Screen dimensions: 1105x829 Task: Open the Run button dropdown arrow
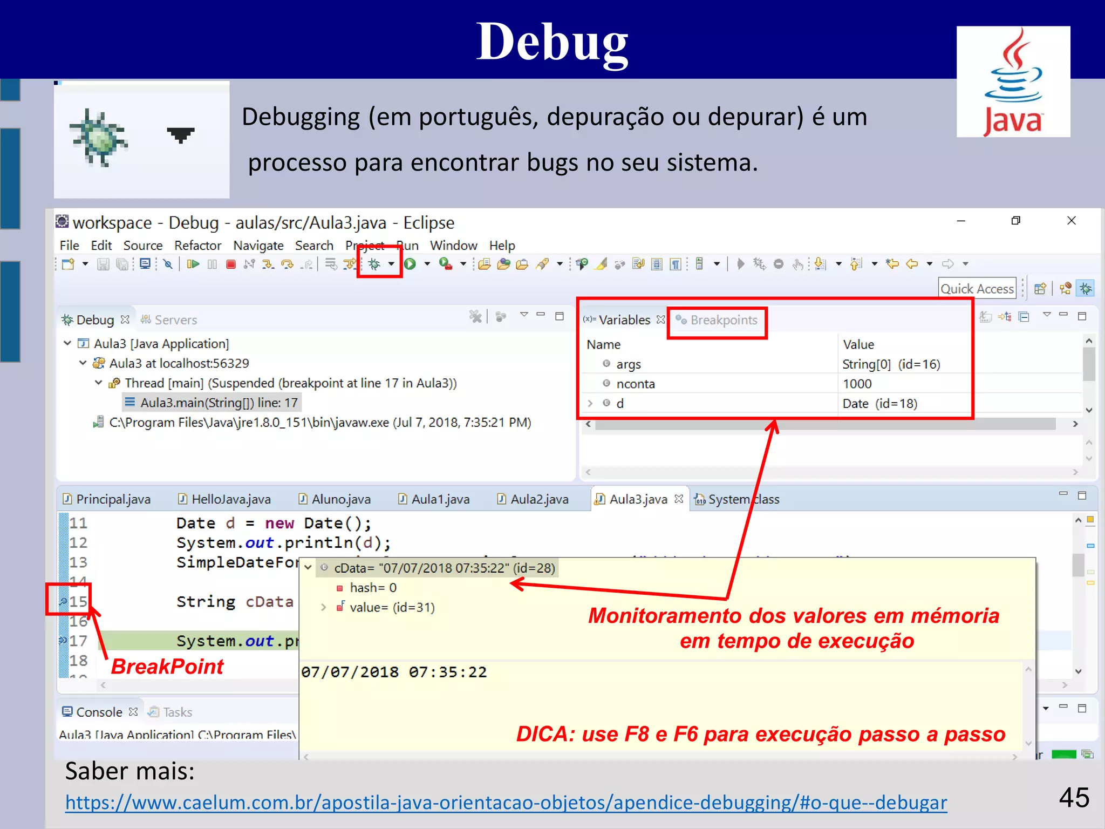pos(427,264)
